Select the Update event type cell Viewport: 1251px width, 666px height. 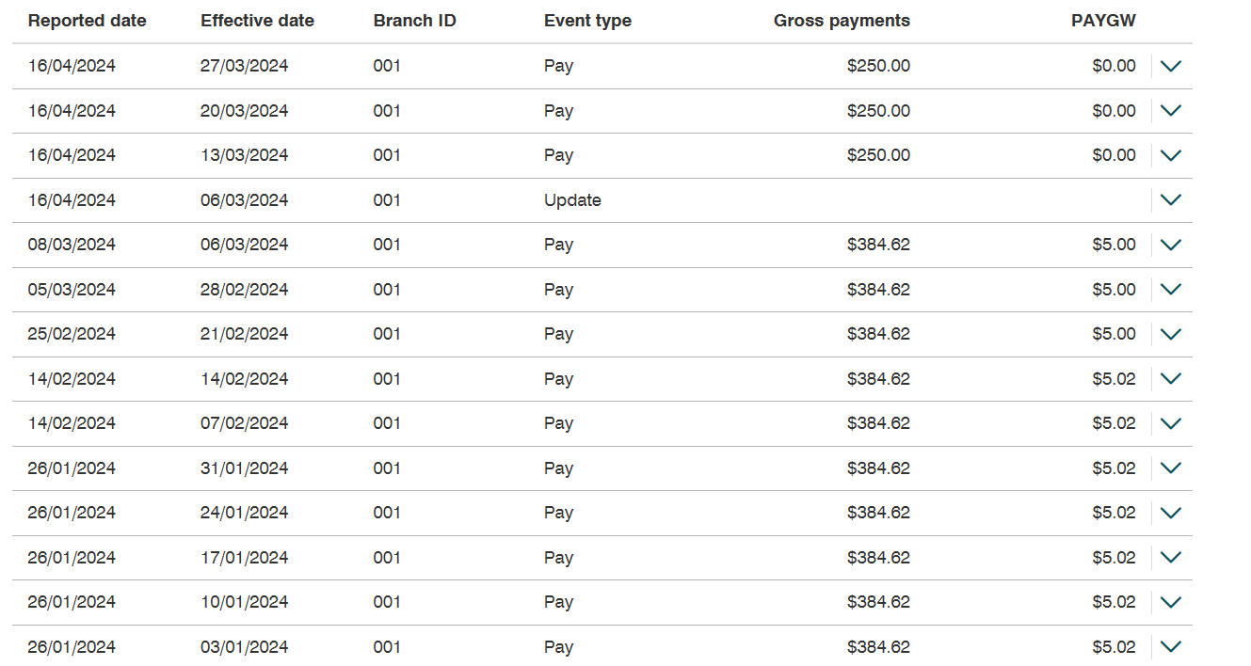(x=572, y=200)
